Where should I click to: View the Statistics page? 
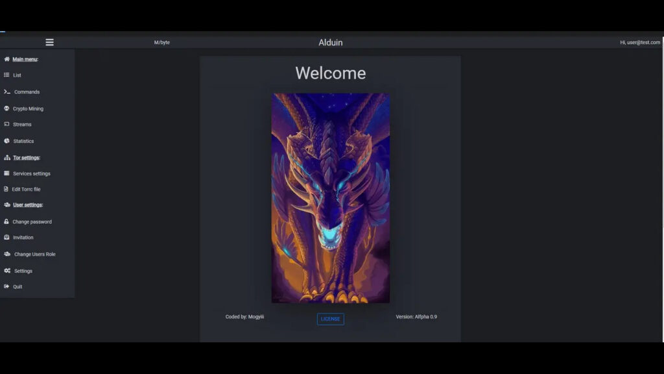tap(23, 141)
